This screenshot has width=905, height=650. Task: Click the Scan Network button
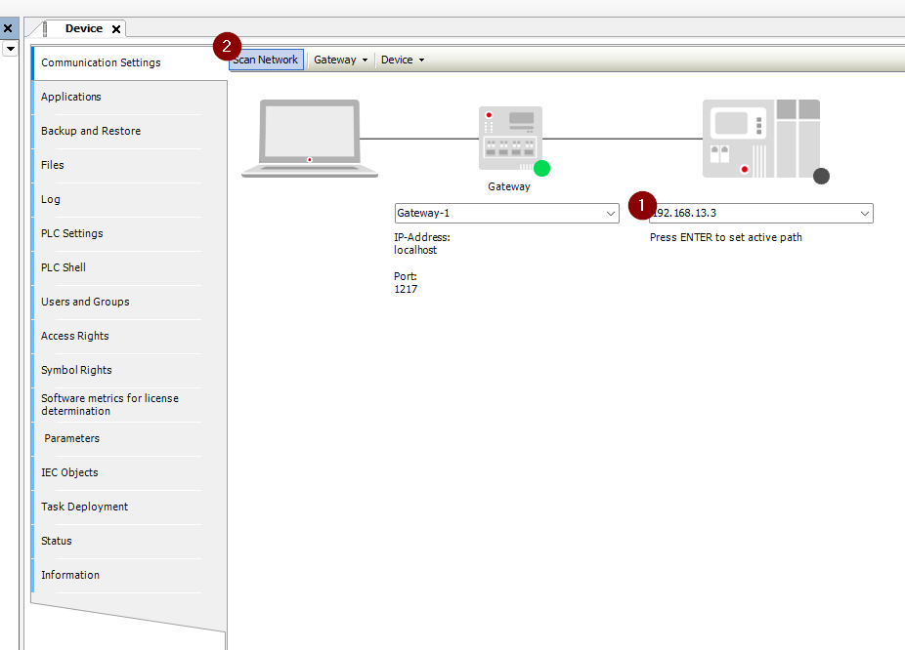tap(266, 60)
